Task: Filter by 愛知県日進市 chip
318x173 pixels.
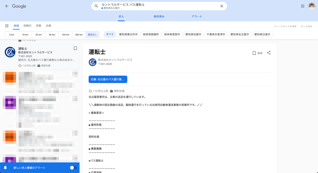Action: 262,35
